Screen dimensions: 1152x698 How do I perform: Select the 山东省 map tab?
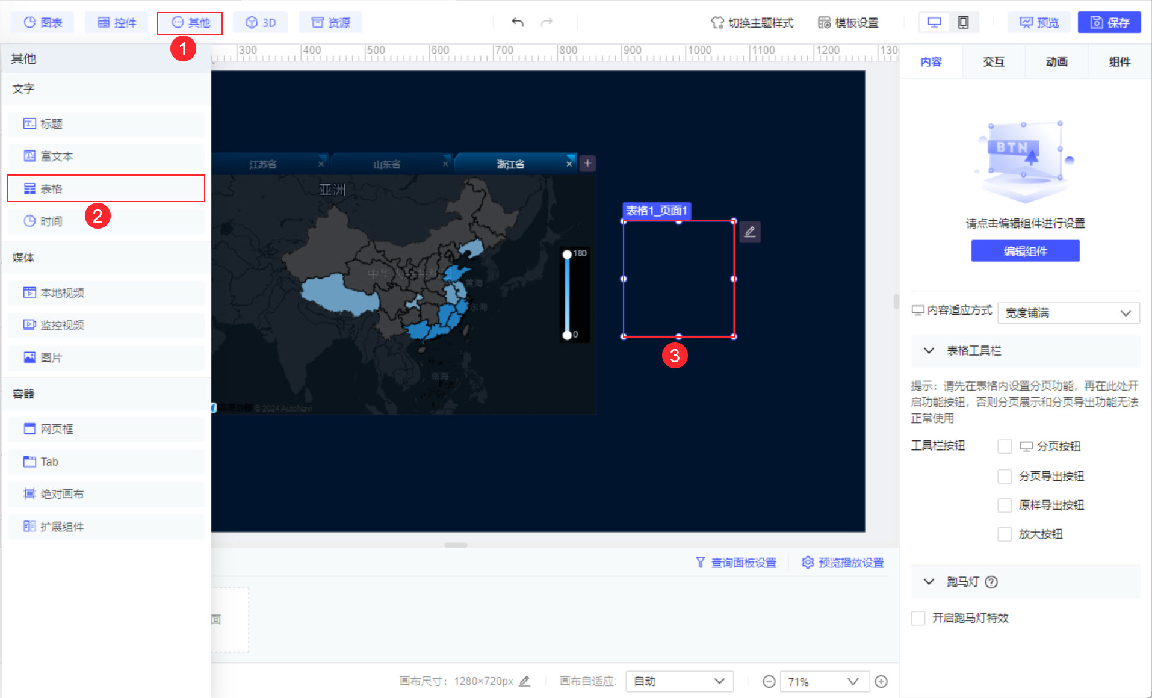pos(386,164)
